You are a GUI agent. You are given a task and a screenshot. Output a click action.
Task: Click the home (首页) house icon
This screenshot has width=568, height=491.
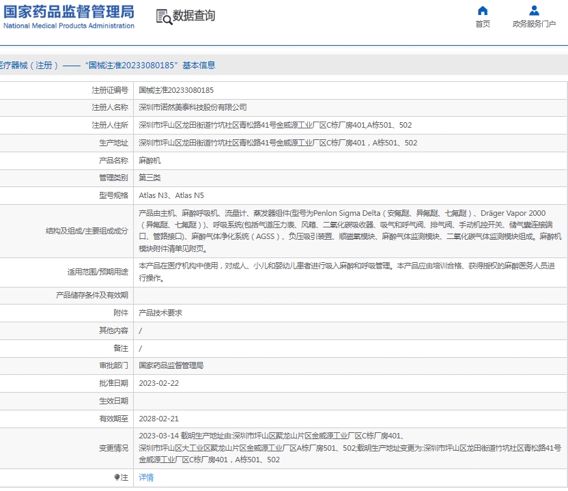[x=483, y=10]
